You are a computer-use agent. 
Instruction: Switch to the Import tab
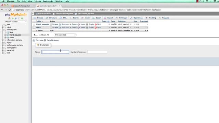(108, 18)
